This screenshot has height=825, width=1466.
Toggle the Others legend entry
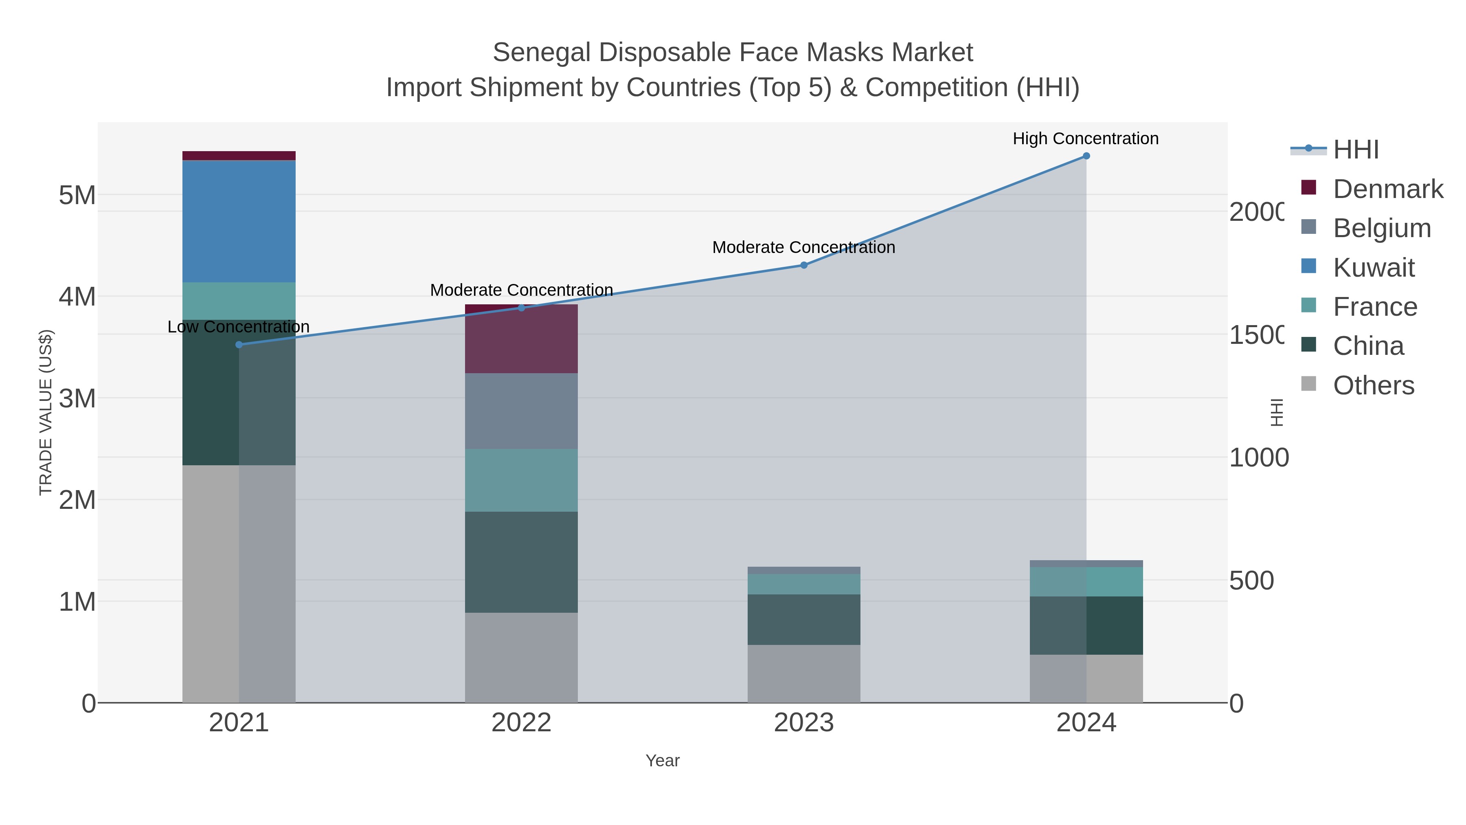coord(1358,385)
